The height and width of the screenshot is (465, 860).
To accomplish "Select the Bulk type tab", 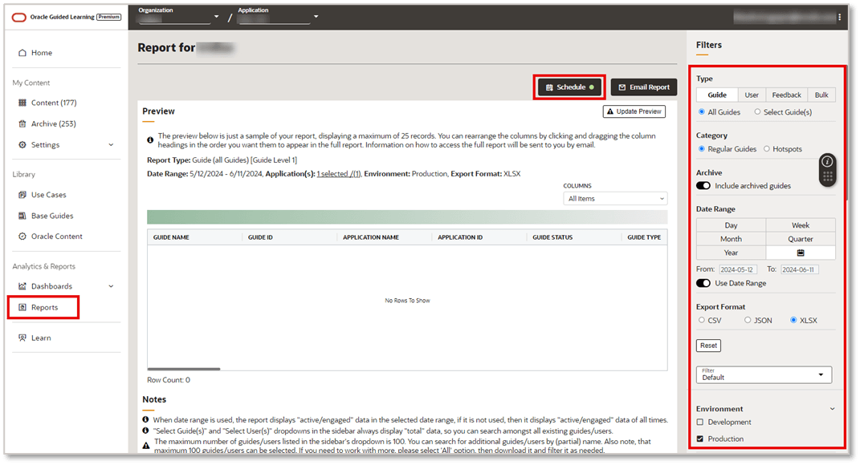I will click(821, 95).
